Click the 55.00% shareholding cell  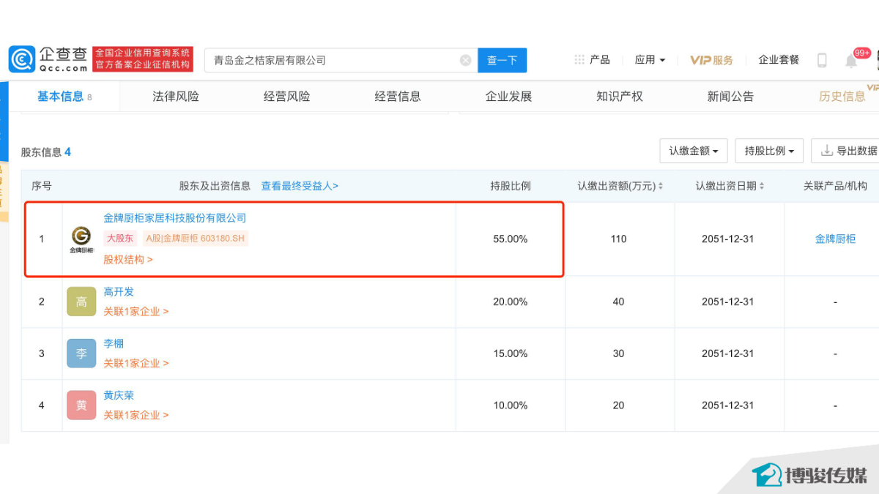coord(511,239)
